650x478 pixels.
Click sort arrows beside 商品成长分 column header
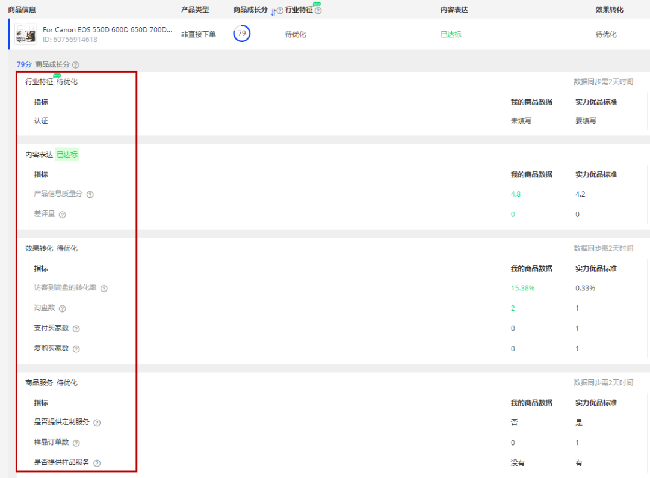pyautogui.click(x=273, y=11)
